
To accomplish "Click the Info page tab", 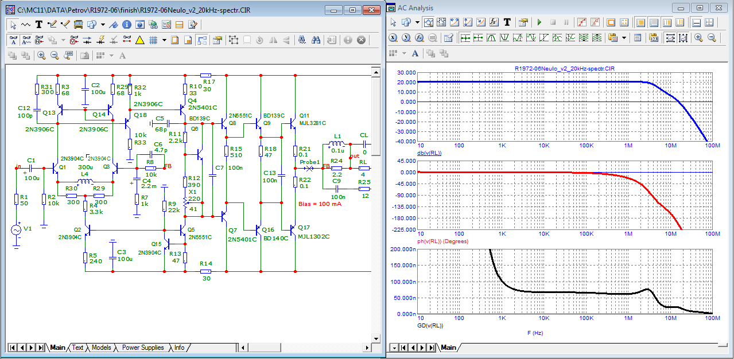I will pyautogui.click(x=180, y=348).
